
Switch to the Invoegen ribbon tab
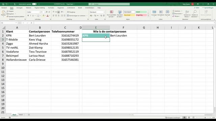(20, 8)
